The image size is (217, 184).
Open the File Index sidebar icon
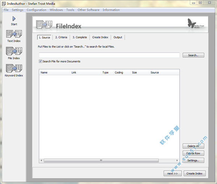[14, 51]
